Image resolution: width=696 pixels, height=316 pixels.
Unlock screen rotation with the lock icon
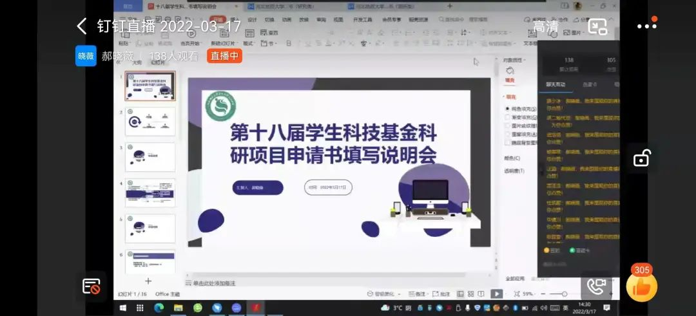click(x=642, y=158)
